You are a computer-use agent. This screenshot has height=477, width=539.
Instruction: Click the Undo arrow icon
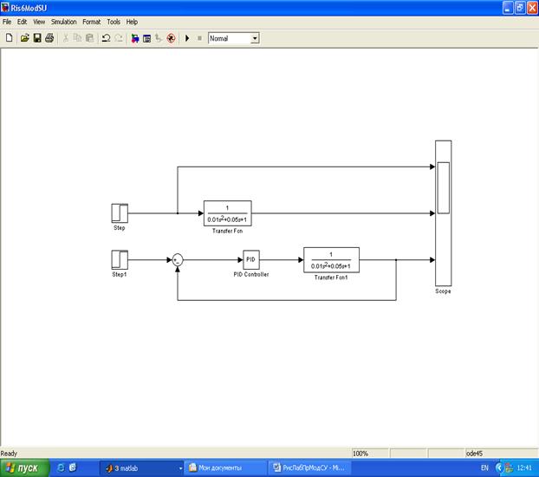(106, 38)
